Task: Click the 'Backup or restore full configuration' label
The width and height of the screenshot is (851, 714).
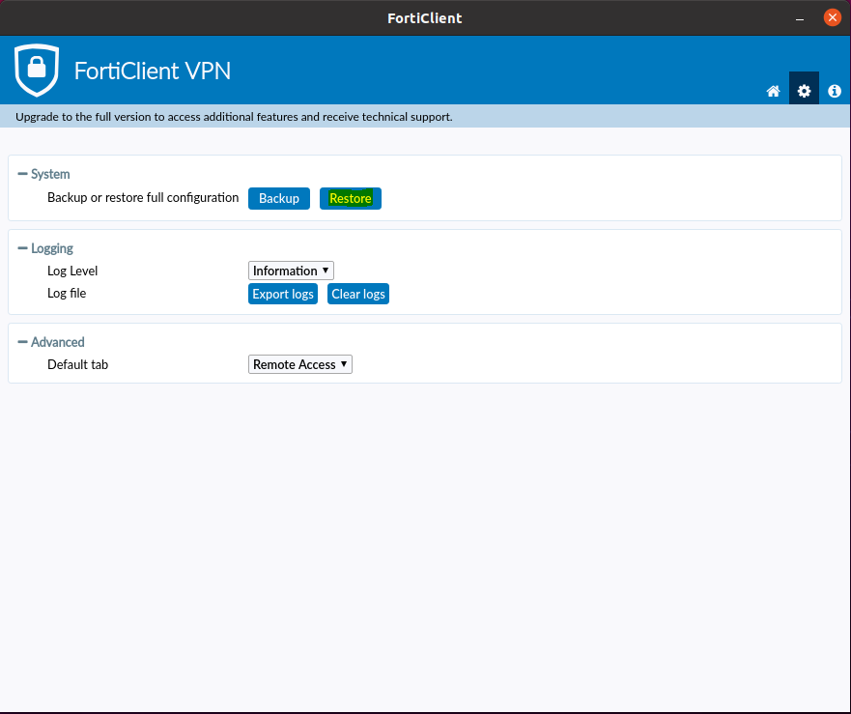Action: pyautogui.click(x=143, y=198)
